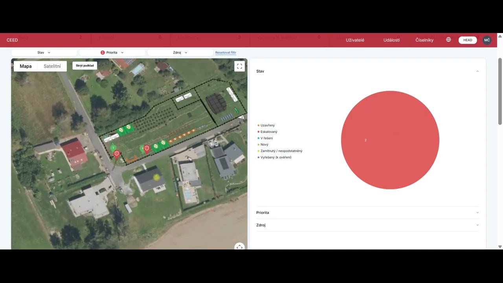Click the map pan control at bottom

click(239, 247)
